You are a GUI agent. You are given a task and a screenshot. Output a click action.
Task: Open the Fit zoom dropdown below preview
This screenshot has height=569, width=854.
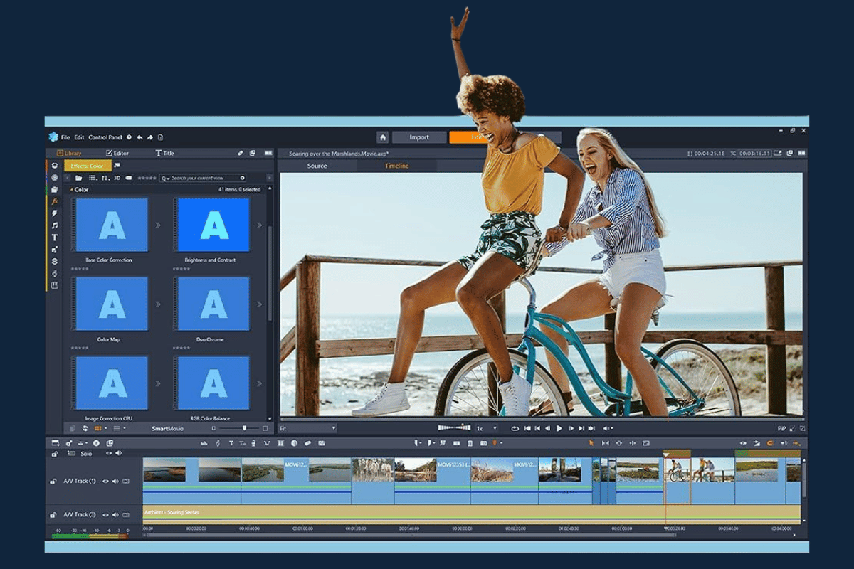(307, 428)
